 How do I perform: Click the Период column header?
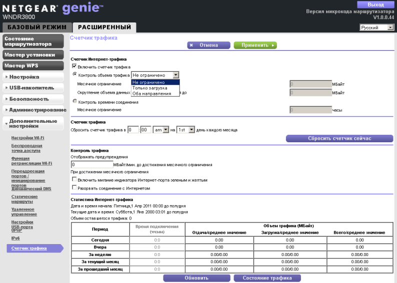pos(100,229)
